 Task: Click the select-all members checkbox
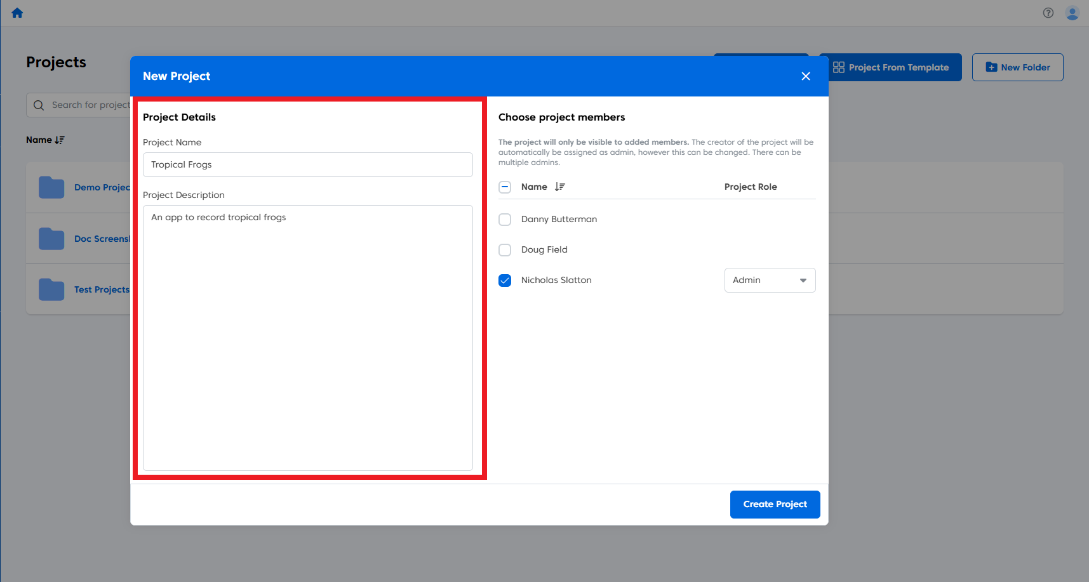click(505, 187)
